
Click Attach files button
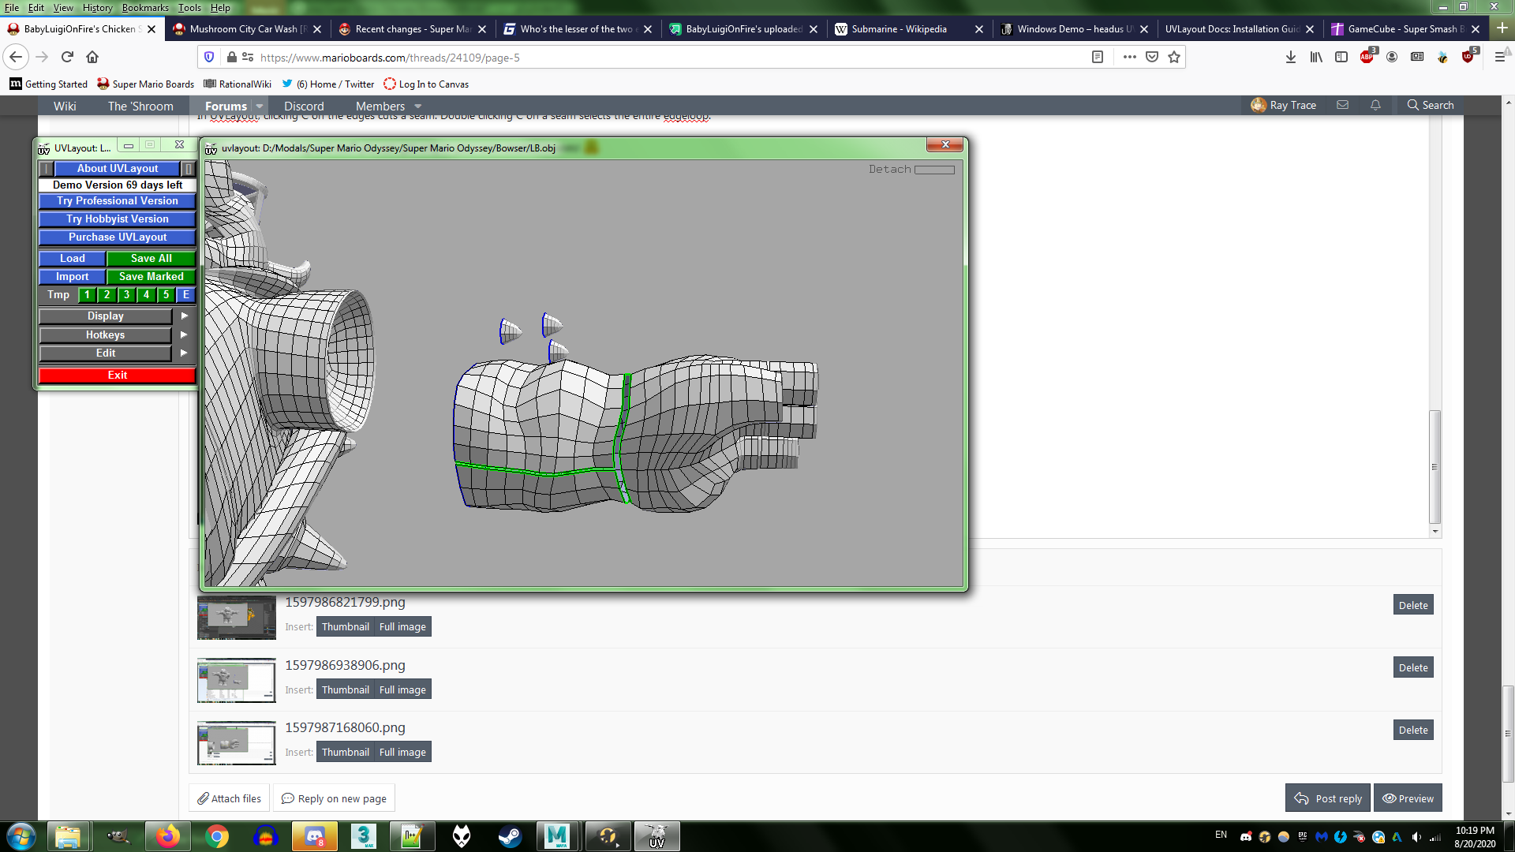[229, 798]
